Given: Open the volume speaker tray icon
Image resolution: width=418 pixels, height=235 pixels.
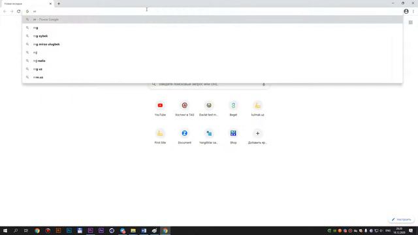Looking at the screenshot, I should coord(381,230).
